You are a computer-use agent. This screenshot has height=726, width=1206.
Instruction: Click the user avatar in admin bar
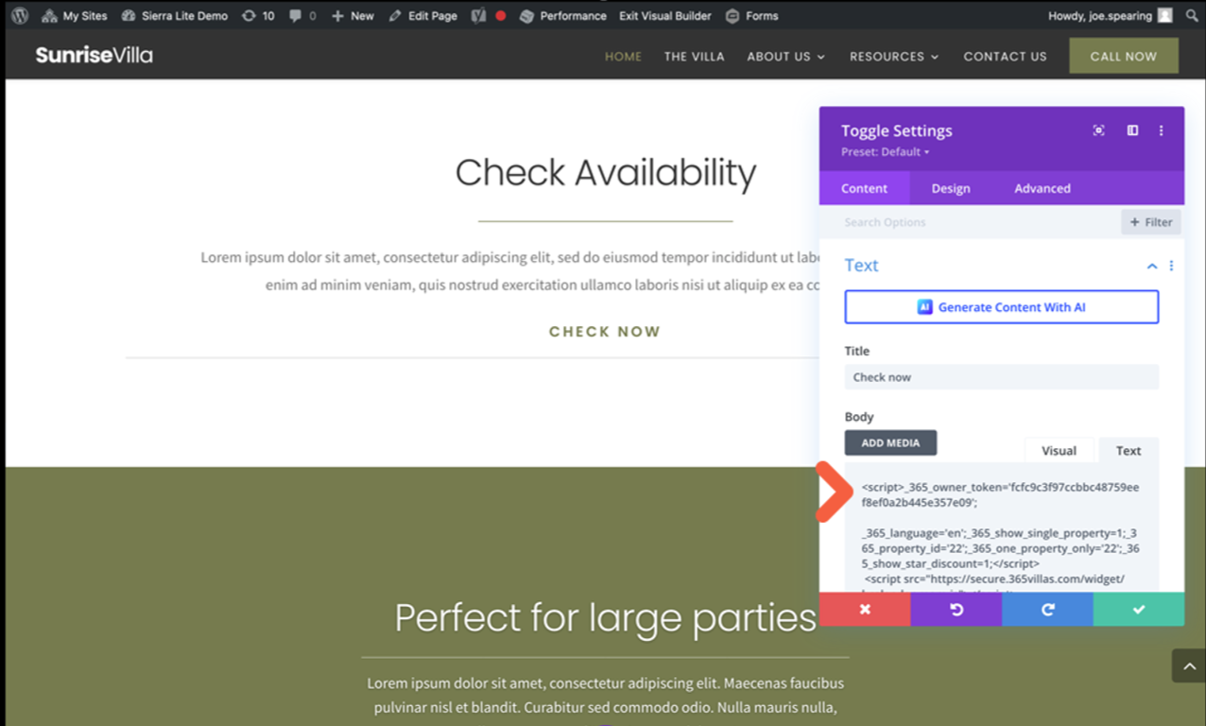1165,16
